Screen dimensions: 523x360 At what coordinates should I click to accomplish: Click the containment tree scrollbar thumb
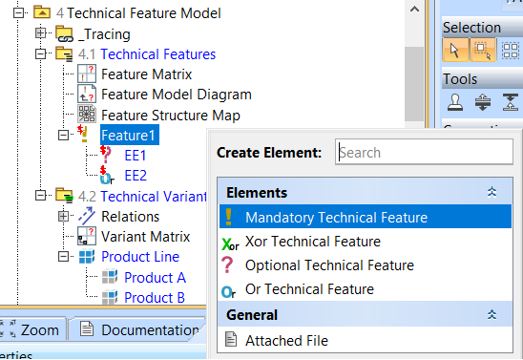pos(414,83)
